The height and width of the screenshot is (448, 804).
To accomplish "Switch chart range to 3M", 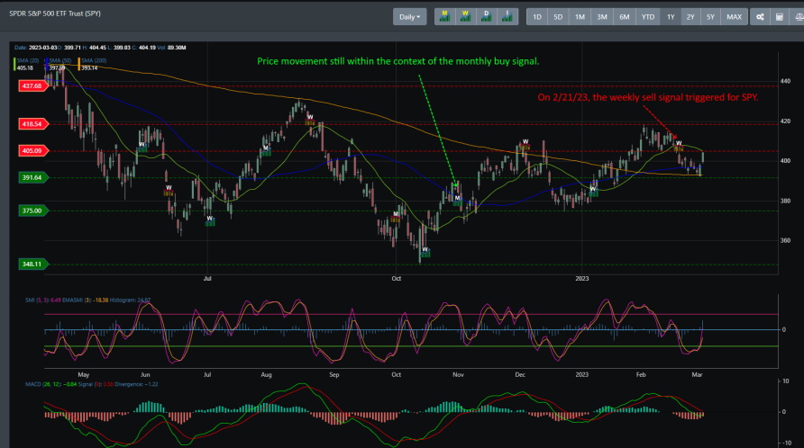I will pyautogui.click(x=602, y=17).
